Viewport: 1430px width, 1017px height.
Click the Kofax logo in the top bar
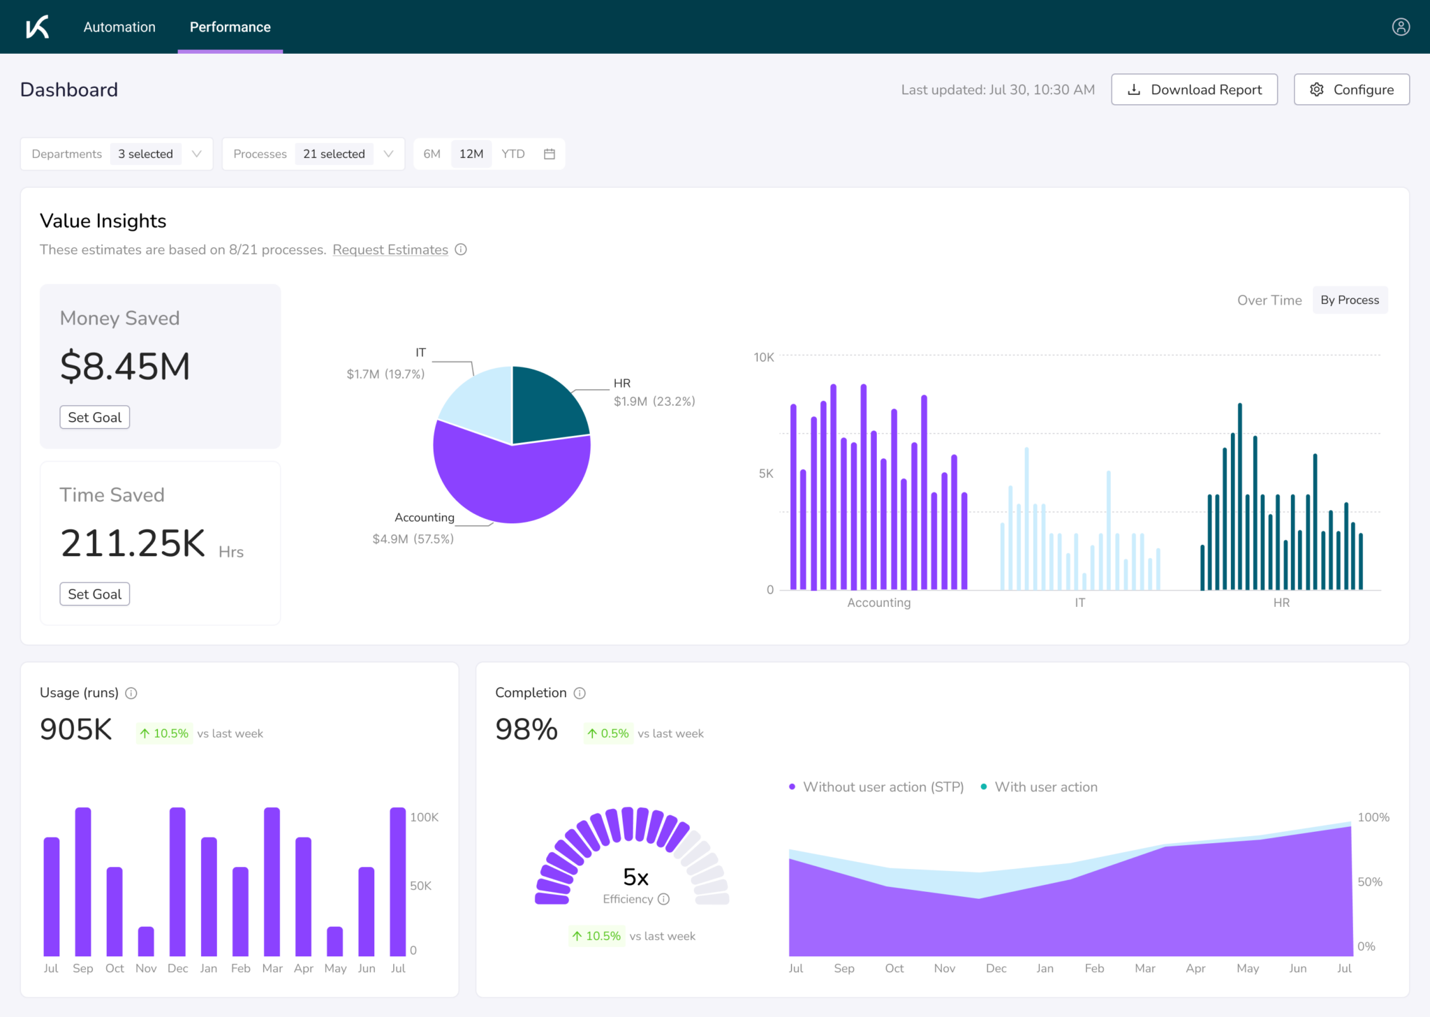pos(37,27)
